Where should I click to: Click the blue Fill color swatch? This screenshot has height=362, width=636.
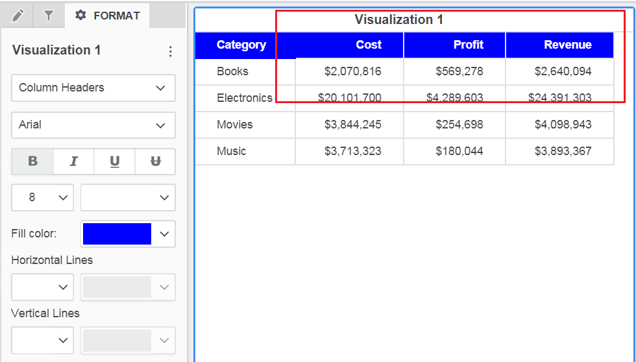click(117, 234)
